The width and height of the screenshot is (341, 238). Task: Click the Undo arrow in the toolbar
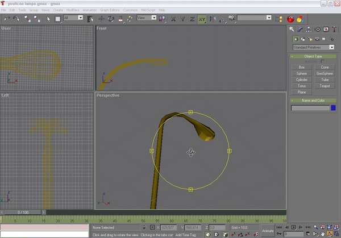7,19
